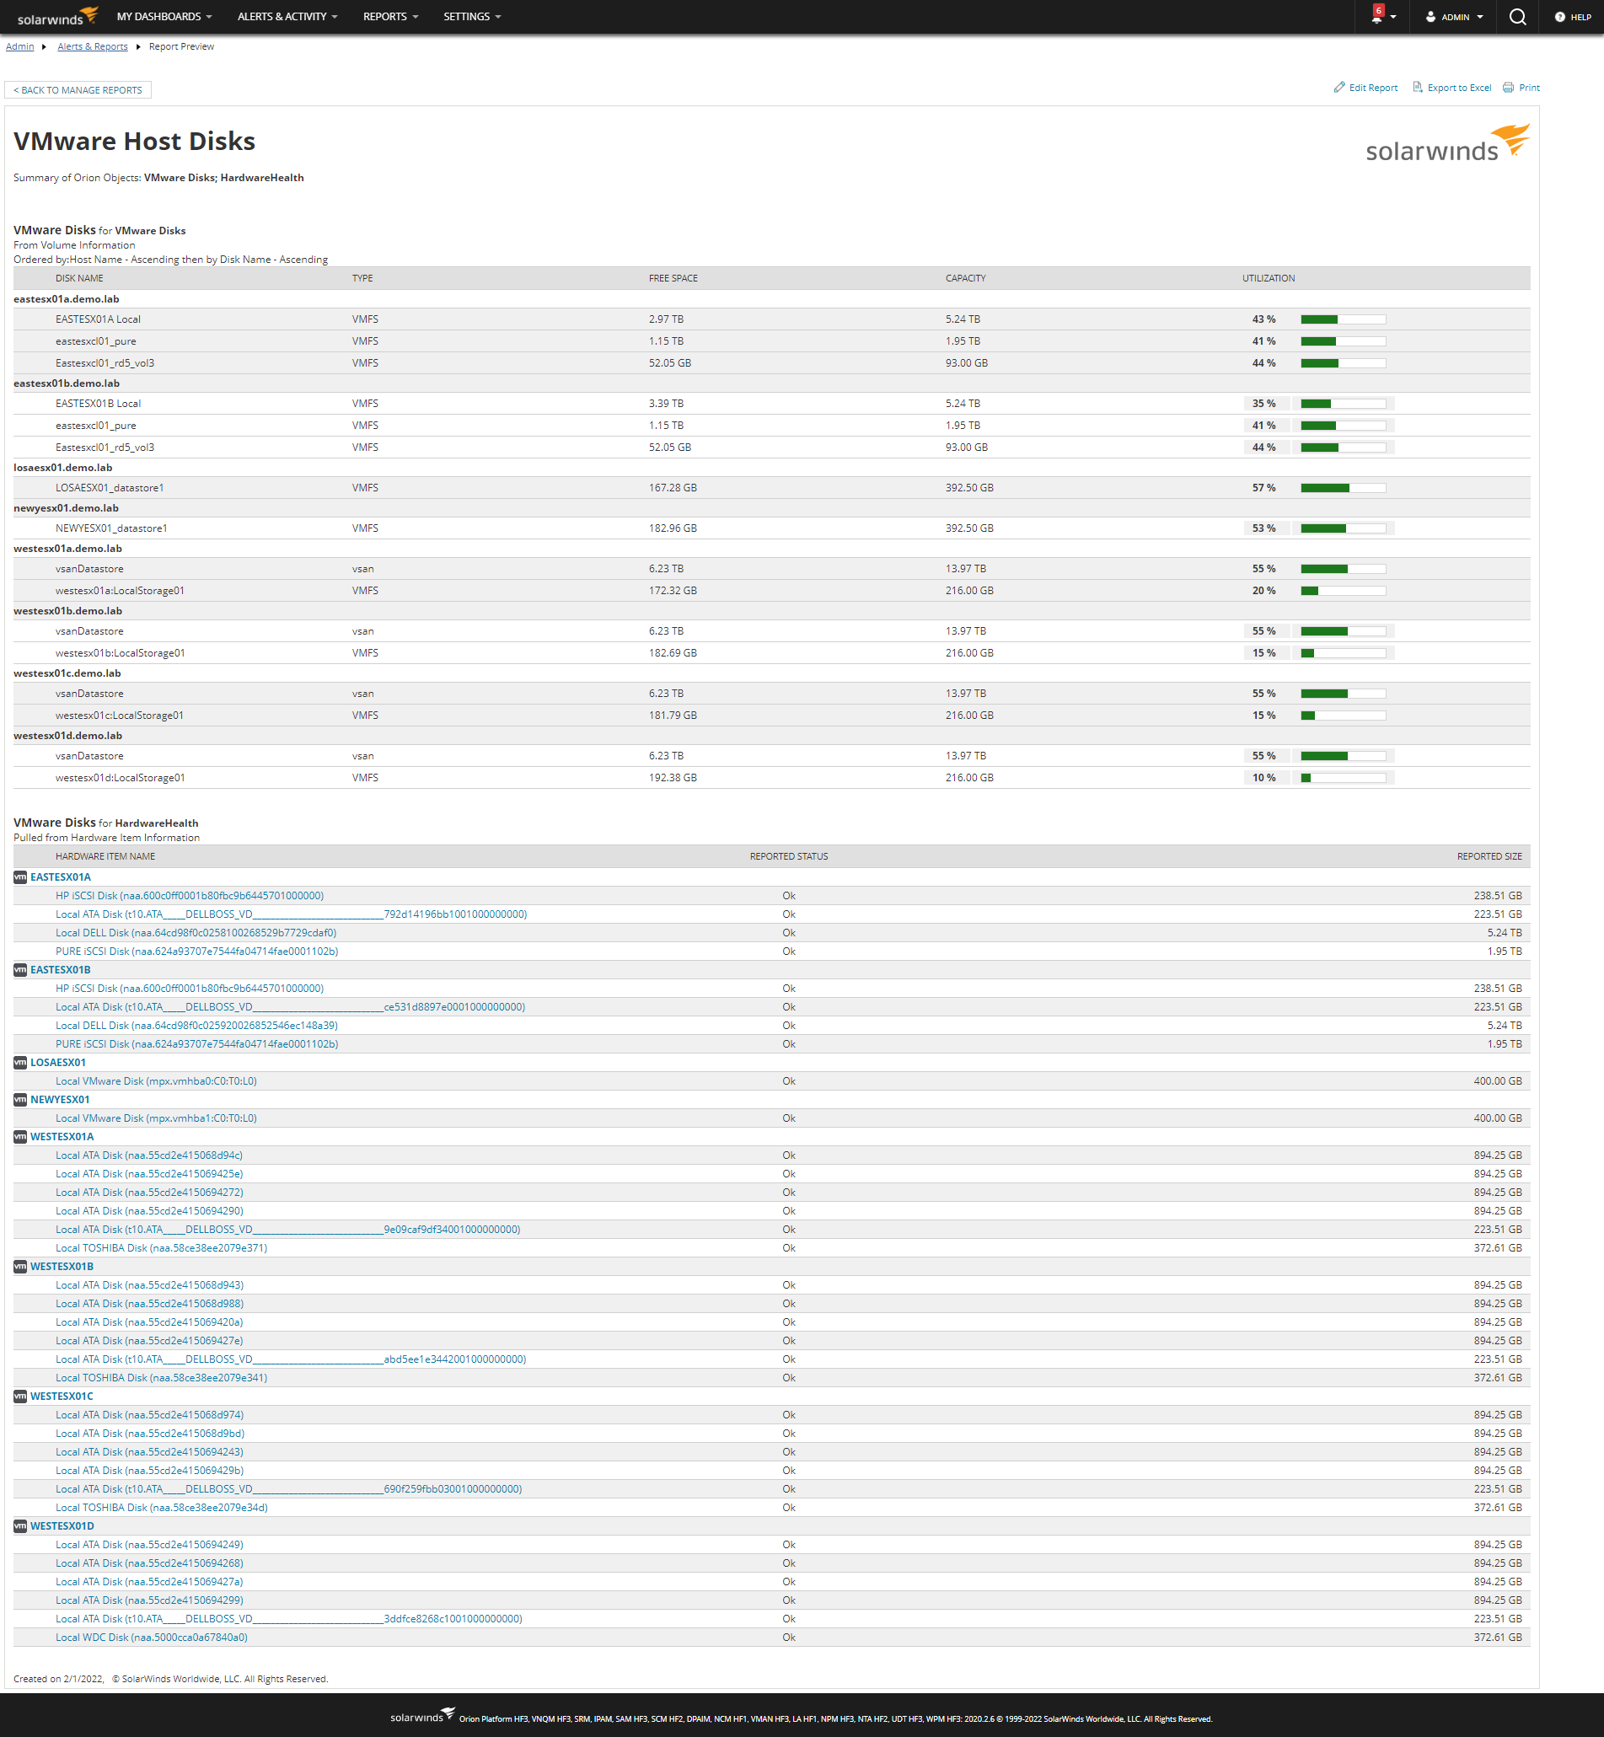Open the WESTESX01D host link
The height and width of the screenshot is (1737, 1604).
tap(62, 1527)
